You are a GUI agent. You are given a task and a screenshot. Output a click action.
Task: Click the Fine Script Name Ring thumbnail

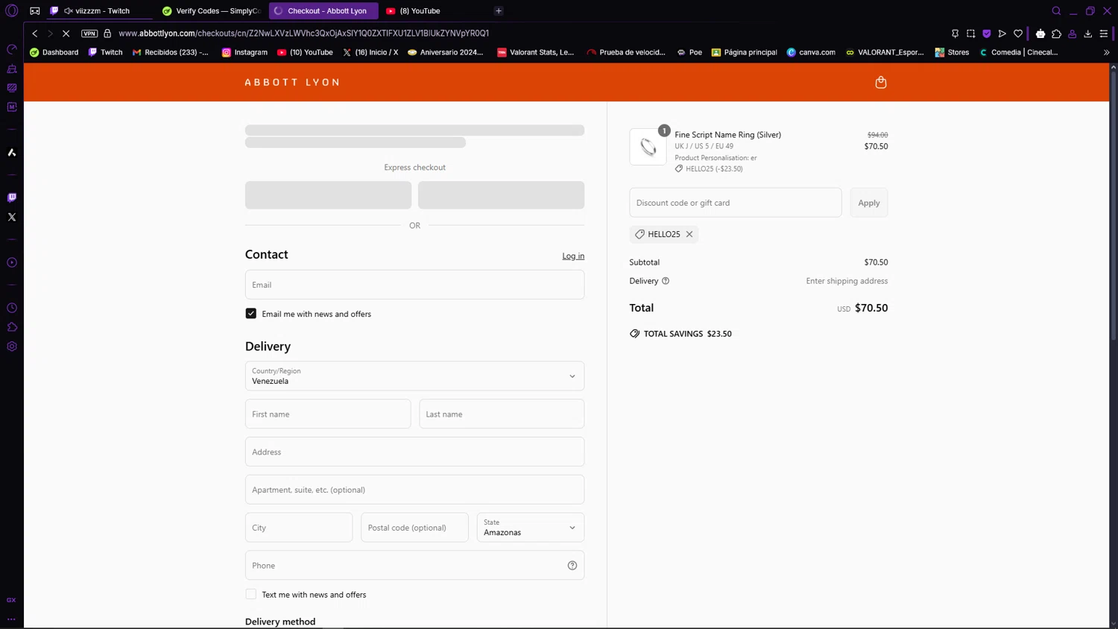[648, 147]
